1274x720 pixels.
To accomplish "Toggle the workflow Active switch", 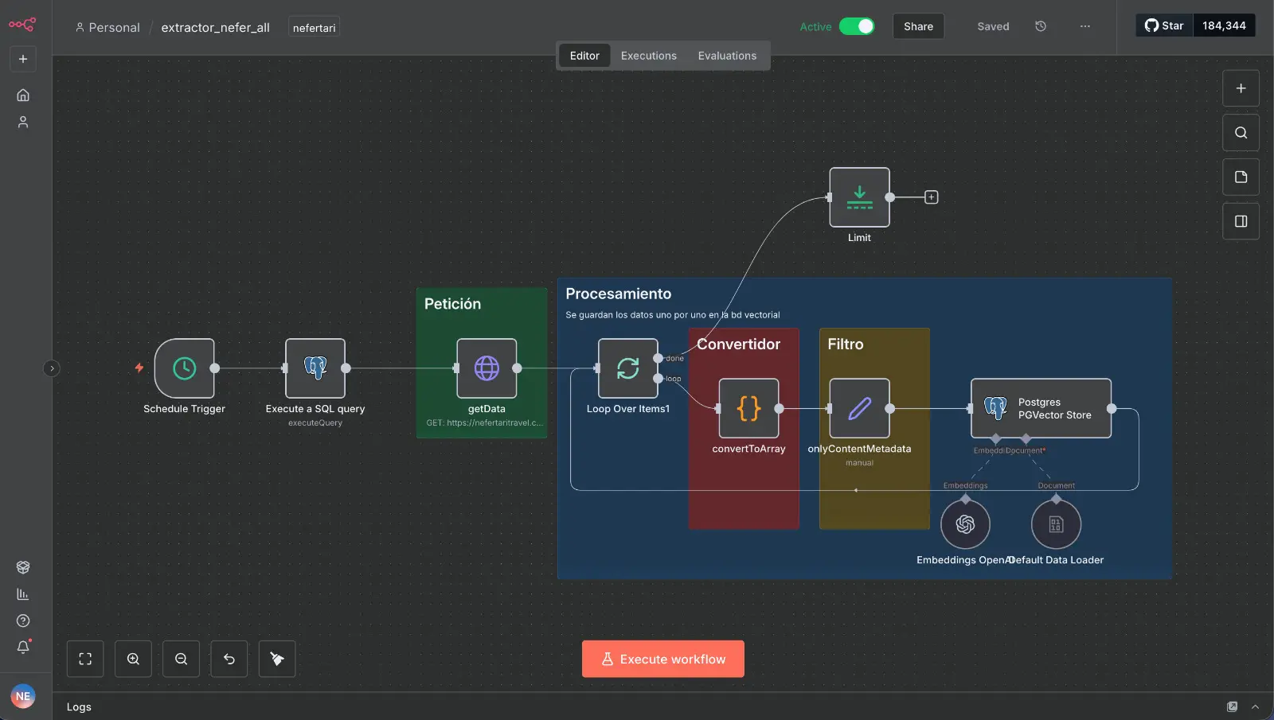I will click(857, 26).
